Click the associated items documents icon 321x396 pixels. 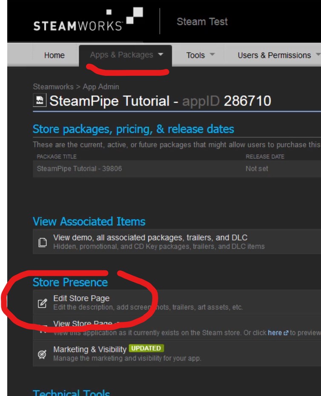click(x=43, y=242)
